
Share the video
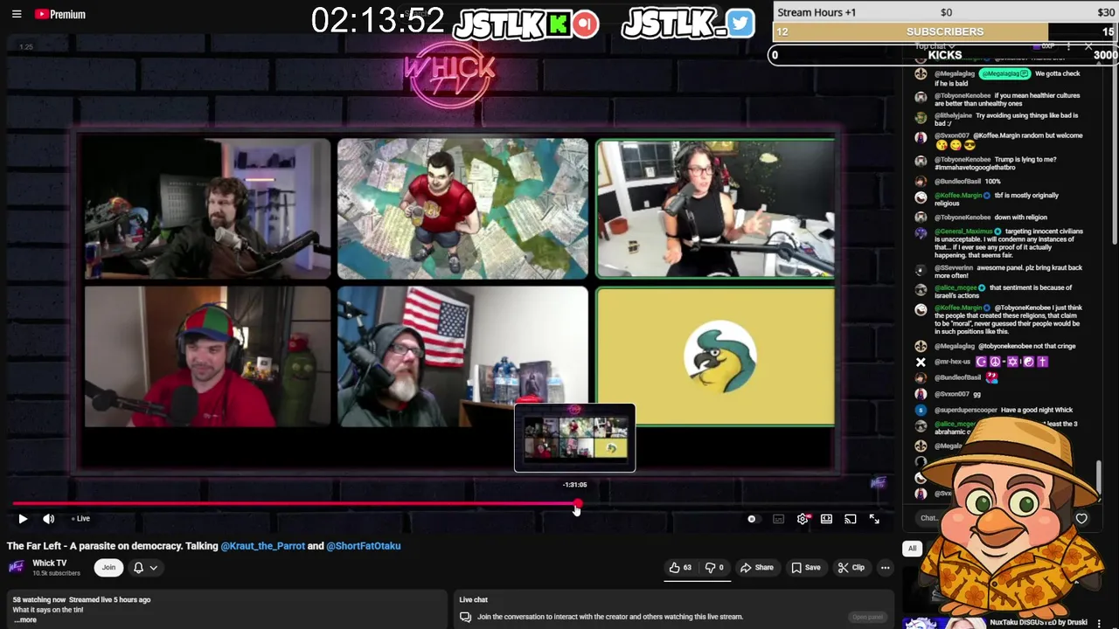coord(756,568)
